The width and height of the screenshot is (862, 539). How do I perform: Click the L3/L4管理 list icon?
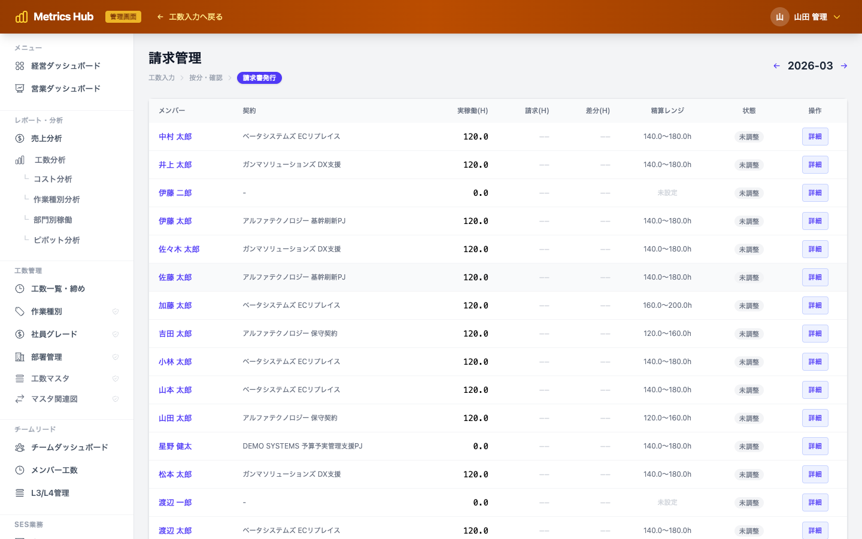(20, 493)
